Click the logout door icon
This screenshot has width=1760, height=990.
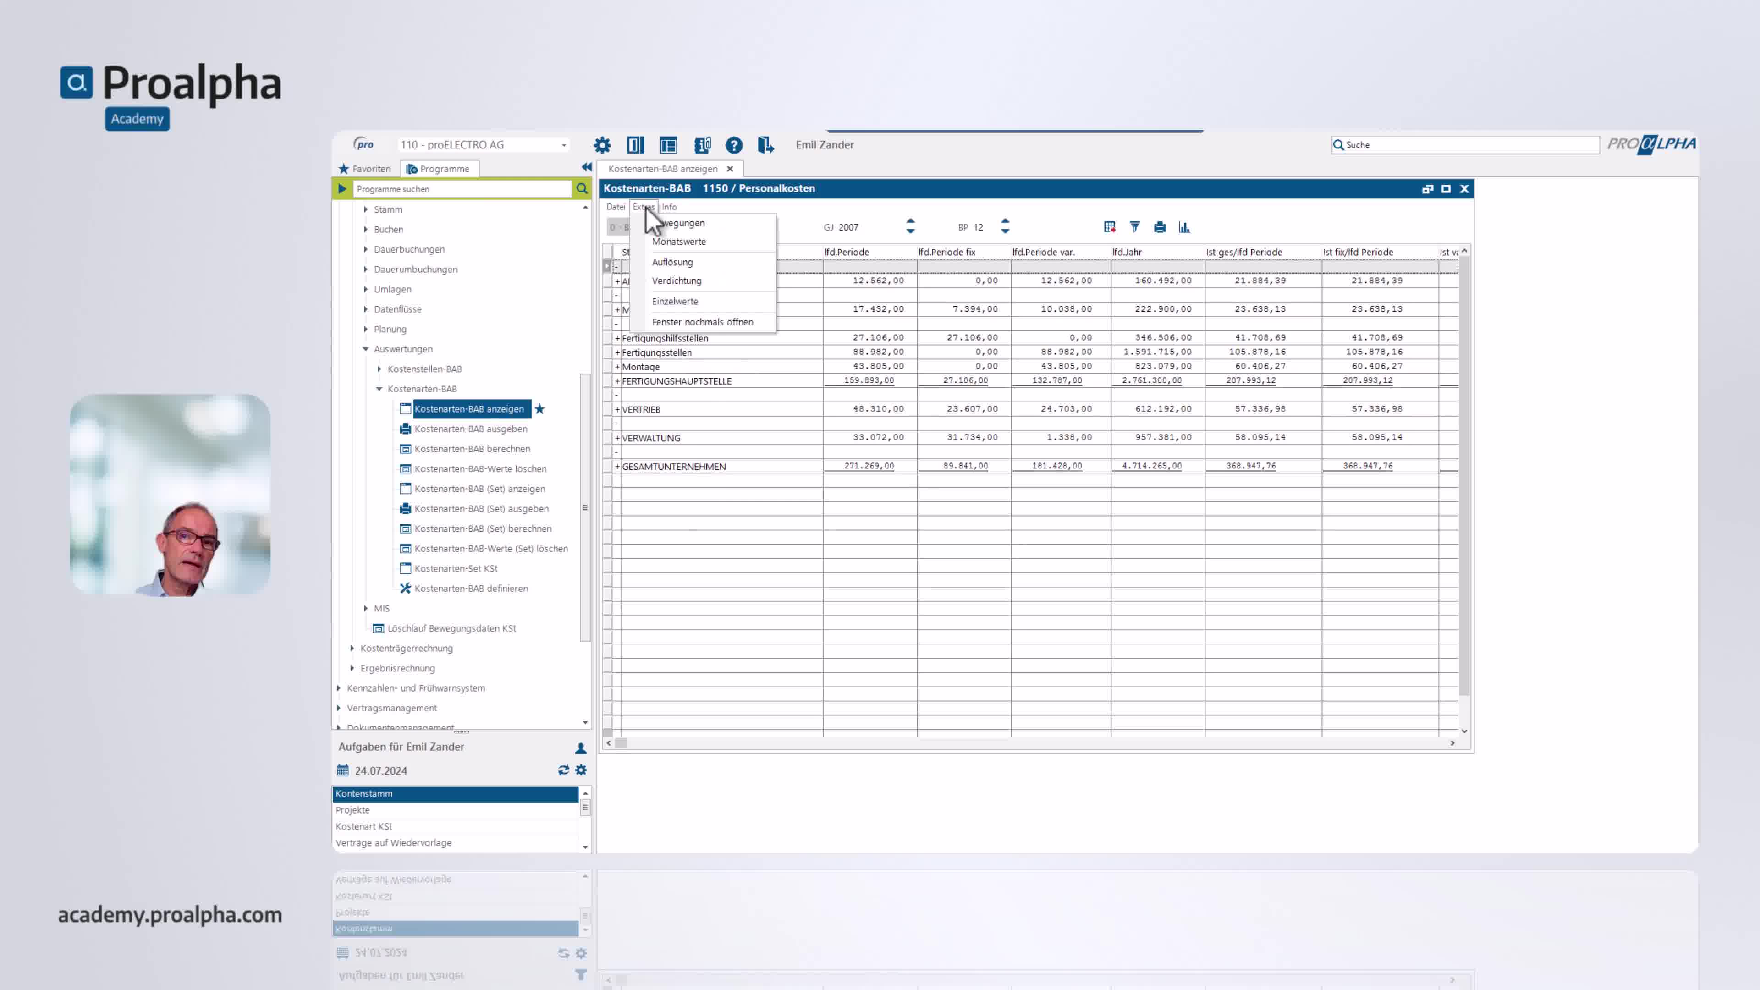click(x=765, y=145)
